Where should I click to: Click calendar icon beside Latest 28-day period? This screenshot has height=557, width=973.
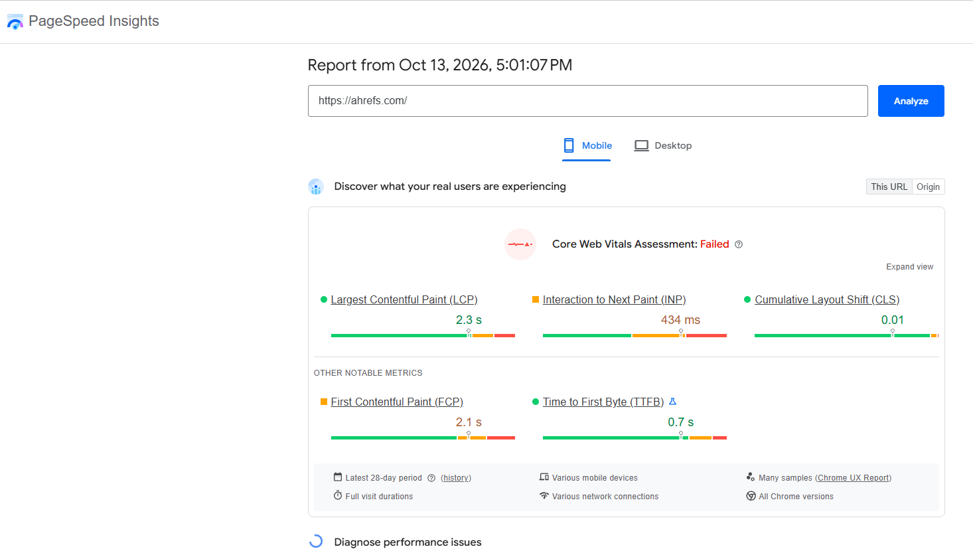point(338,477)
